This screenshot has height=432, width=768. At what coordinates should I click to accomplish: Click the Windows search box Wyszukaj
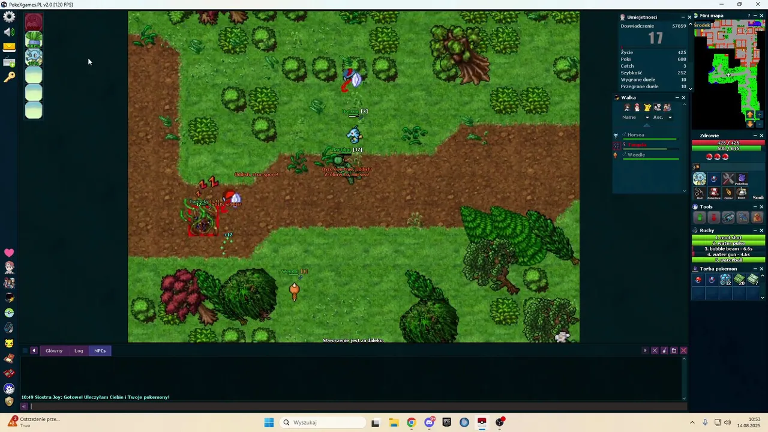point(323,422)
